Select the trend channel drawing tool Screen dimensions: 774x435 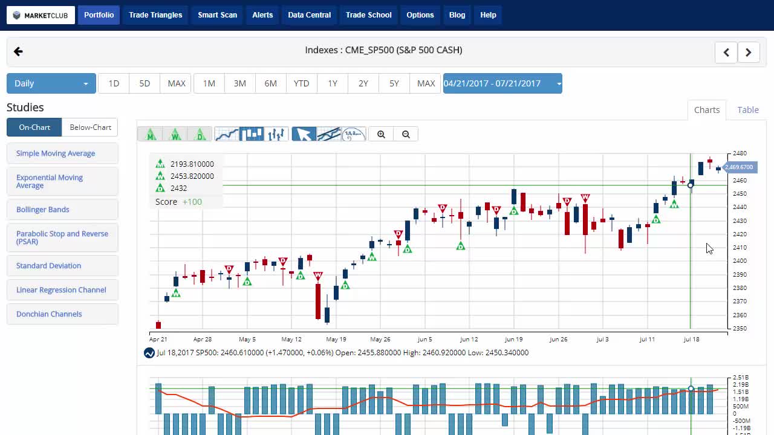pyautogui.click(x=329, y=134)
